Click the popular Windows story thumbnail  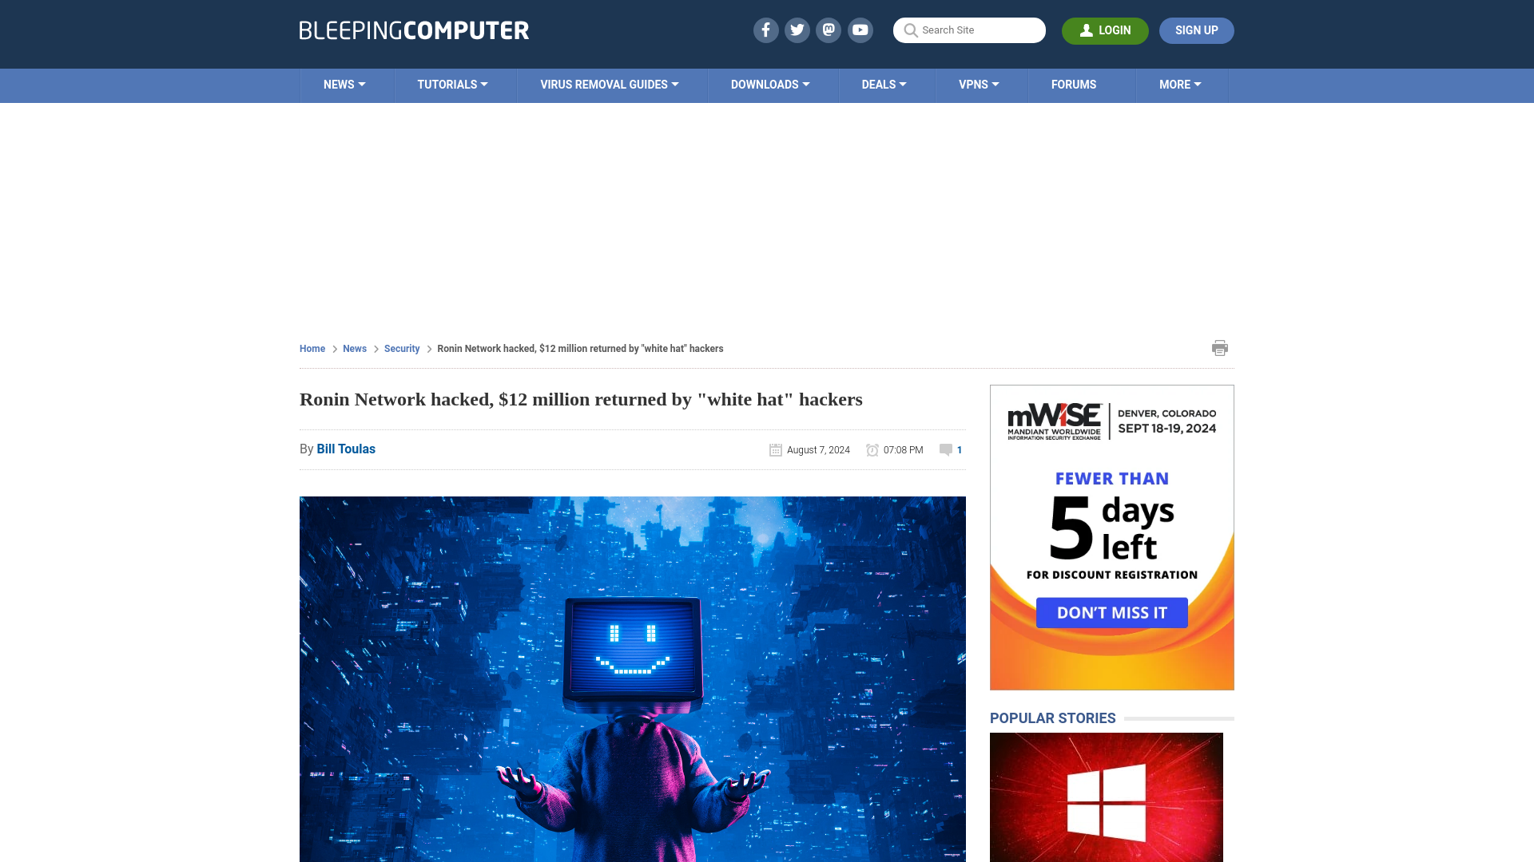click(x=1107, y=797)
